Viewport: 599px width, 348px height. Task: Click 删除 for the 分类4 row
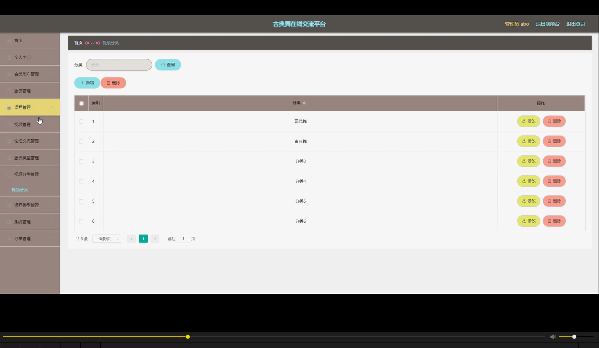(x=554, y=181)
